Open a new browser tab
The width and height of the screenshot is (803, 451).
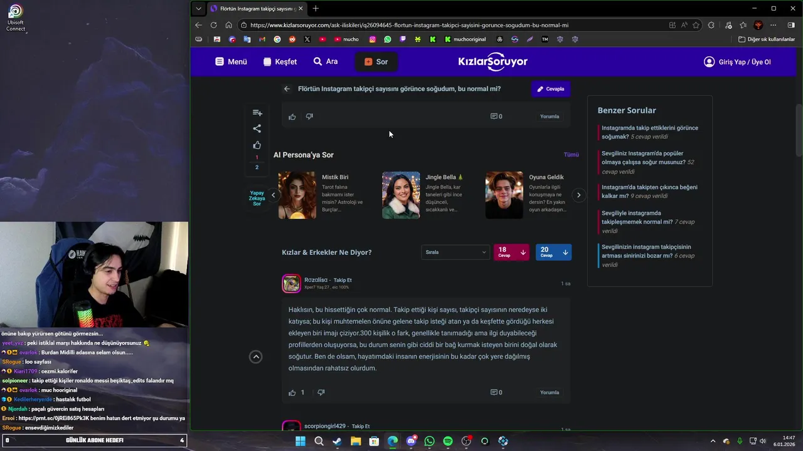tap(316, 9)
